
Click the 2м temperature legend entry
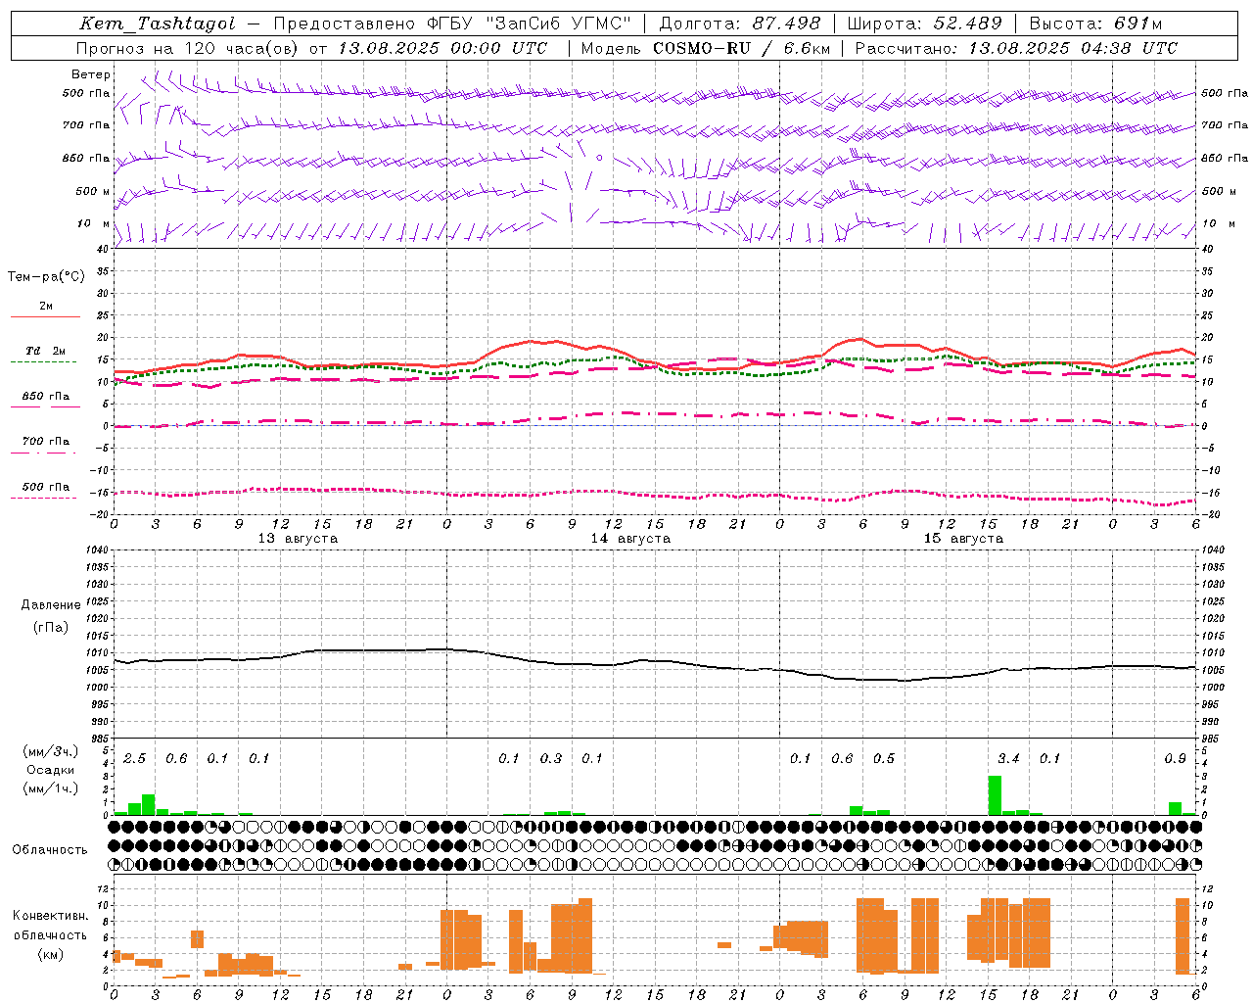click(x=46, y=307)
